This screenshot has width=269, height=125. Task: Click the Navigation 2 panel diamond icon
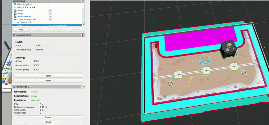(x=14, y=87)
